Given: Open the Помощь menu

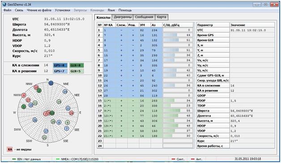Looking at the screenshot, I should 125,10.
